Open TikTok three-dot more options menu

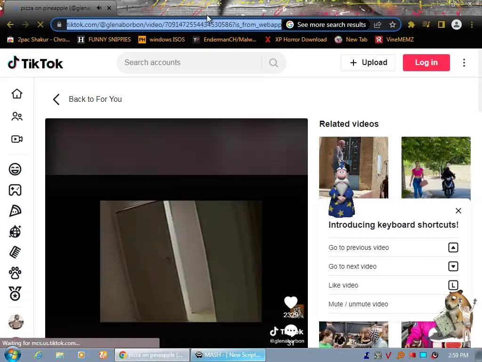click(464, 63)
